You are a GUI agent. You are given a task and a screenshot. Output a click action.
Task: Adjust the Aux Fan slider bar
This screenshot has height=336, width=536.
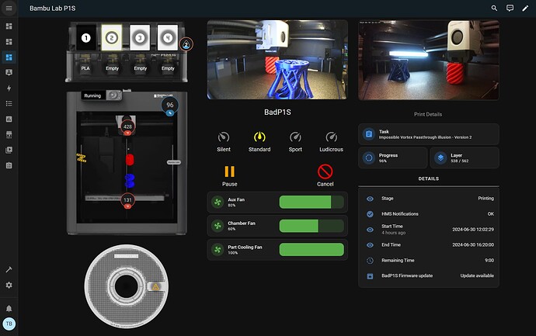312,203
